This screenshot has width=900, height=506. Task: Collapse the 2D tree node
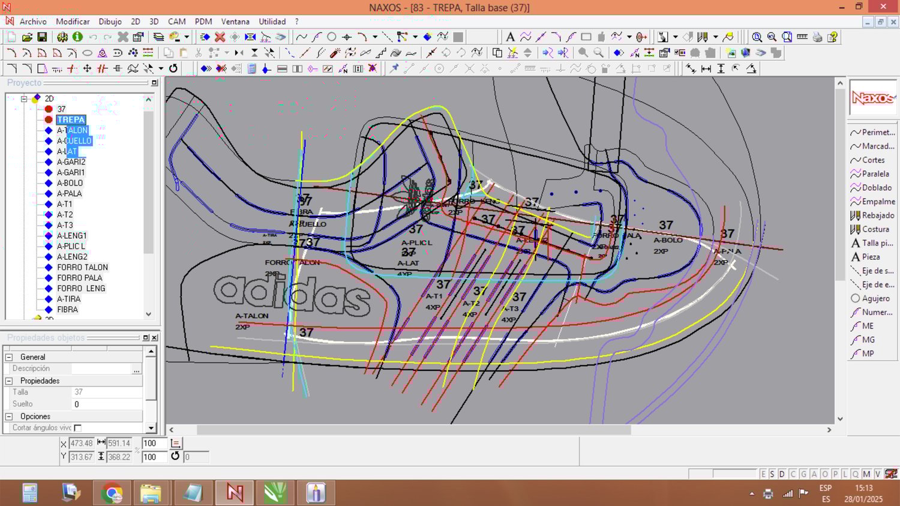click(24, 98)
